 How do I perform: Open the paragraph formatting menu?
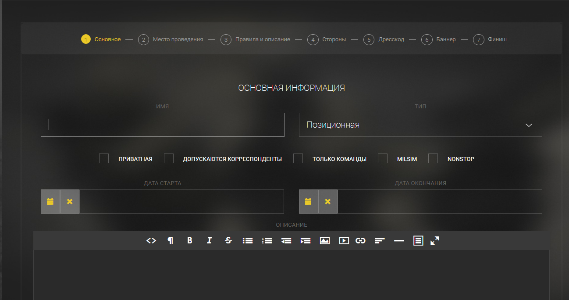[x=170, y=240]
